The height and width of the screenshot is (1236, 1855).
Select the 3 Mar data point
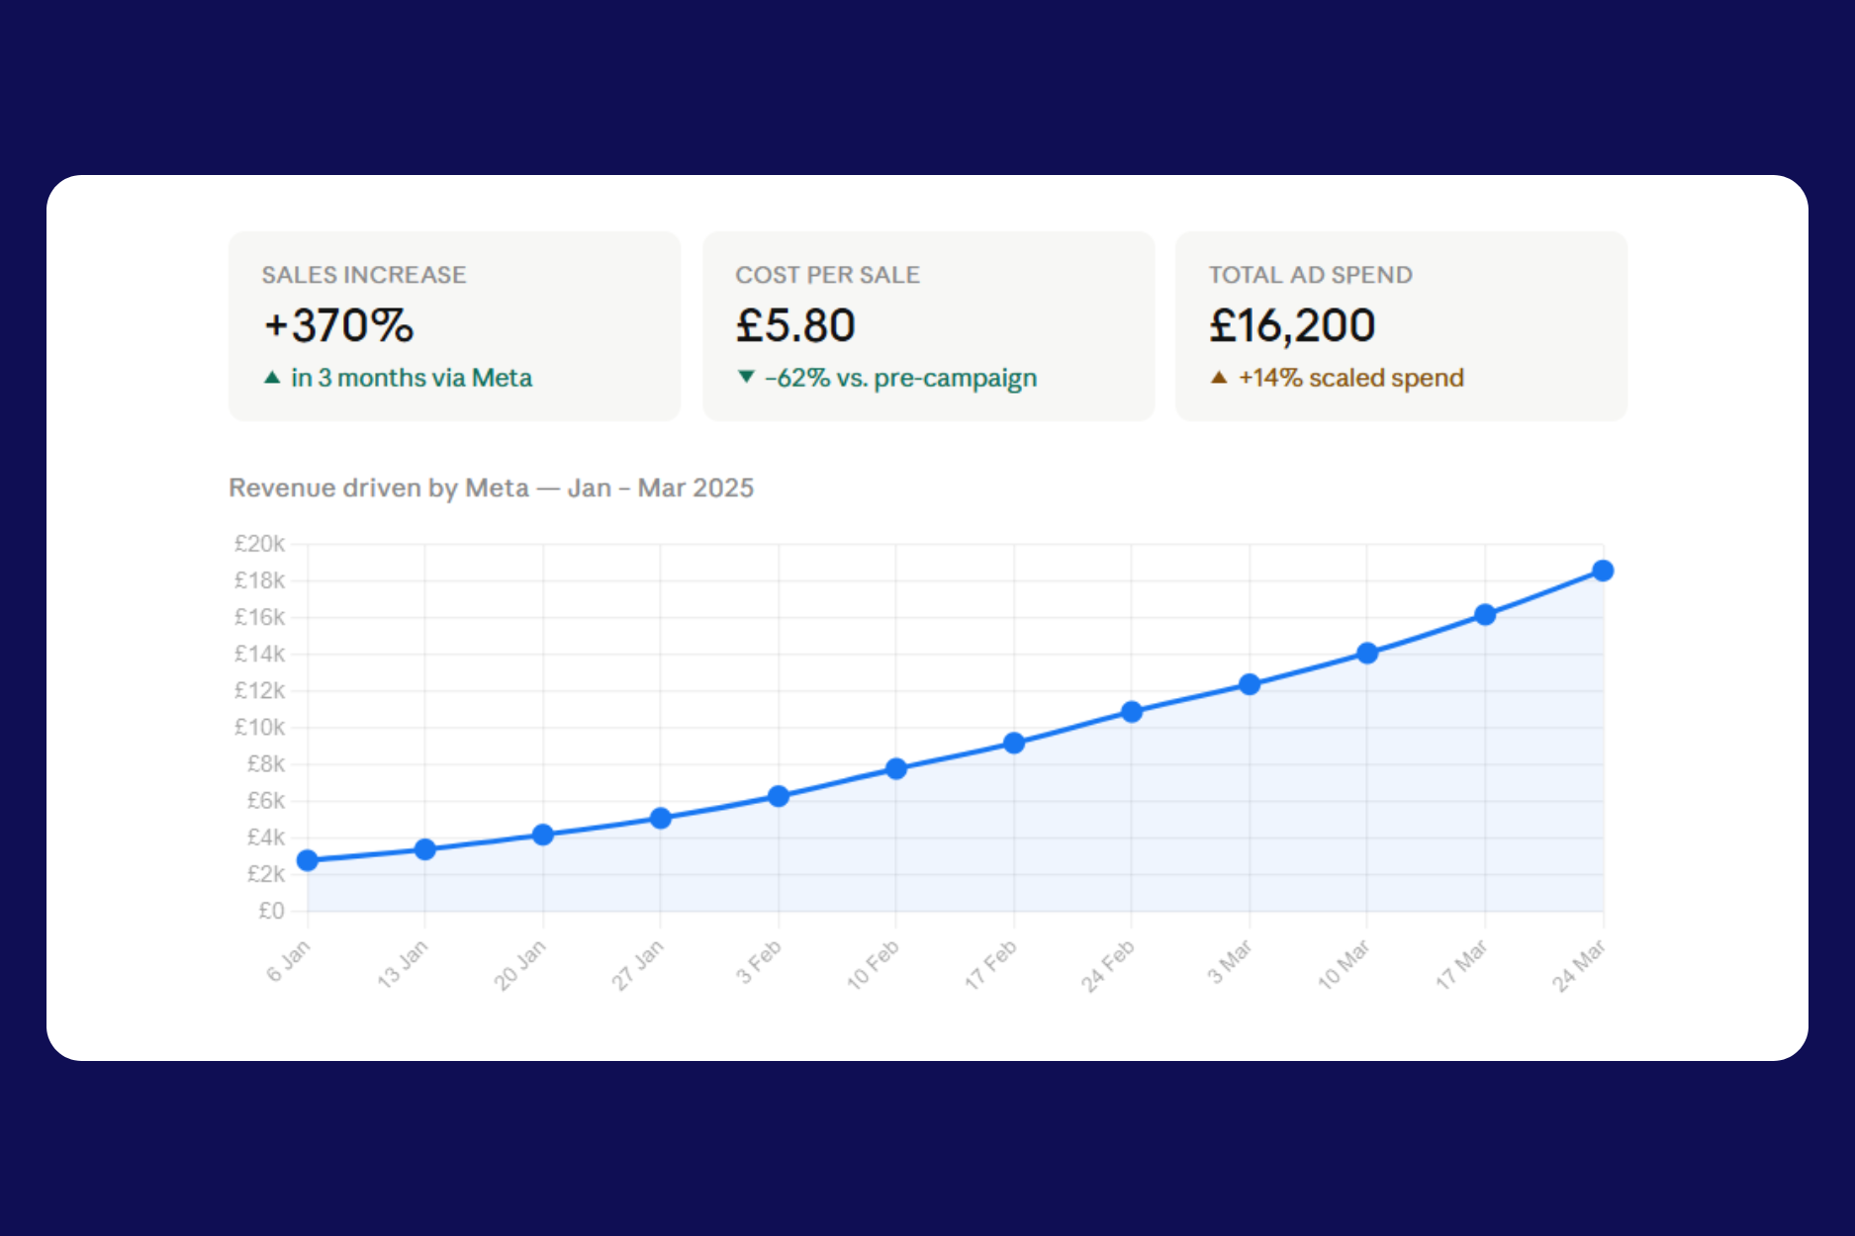coord(1250,684)
